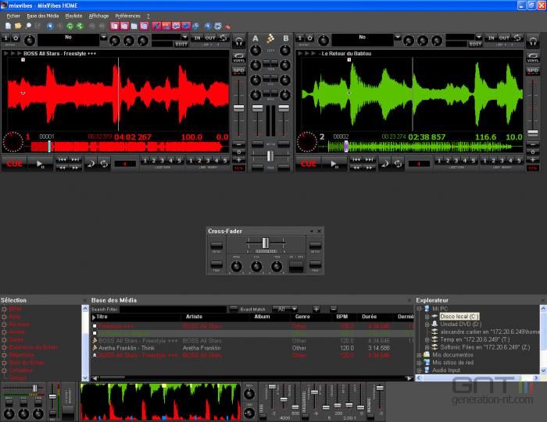Viewport: 547px width, 422px height.
Task: Toggle VINYL mode on deck 1
Action: (239, 58)
